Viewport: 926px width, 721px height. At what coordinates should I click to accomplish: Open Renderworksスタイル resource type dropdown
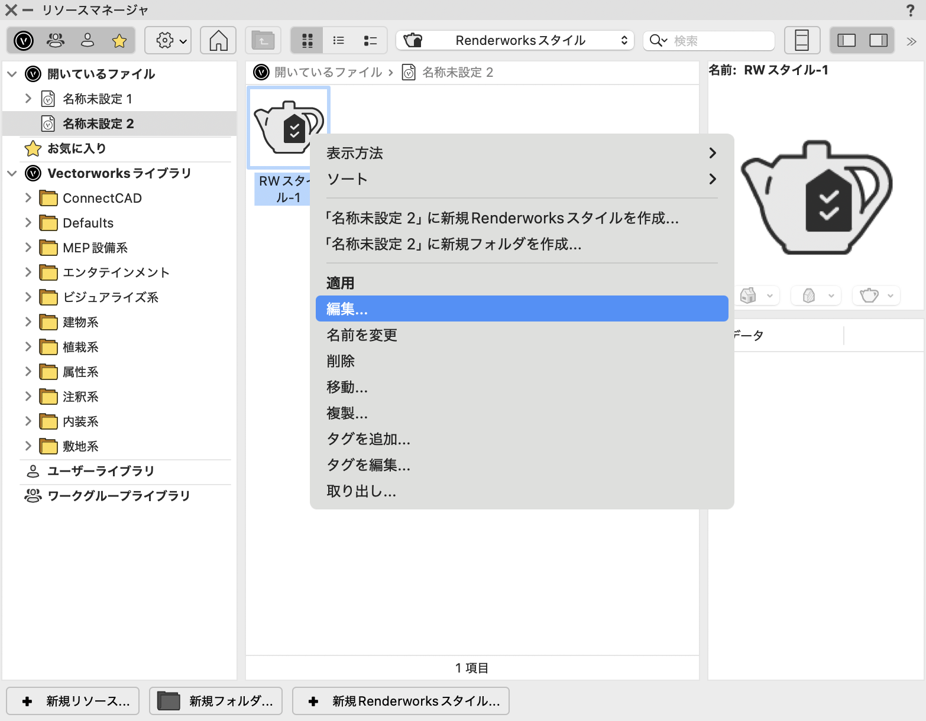515,40
